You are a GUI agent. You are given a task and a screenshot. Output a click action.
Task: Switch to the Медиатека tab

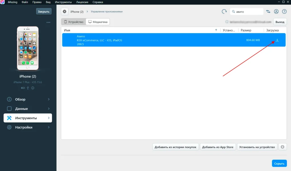tap(98, 22)
